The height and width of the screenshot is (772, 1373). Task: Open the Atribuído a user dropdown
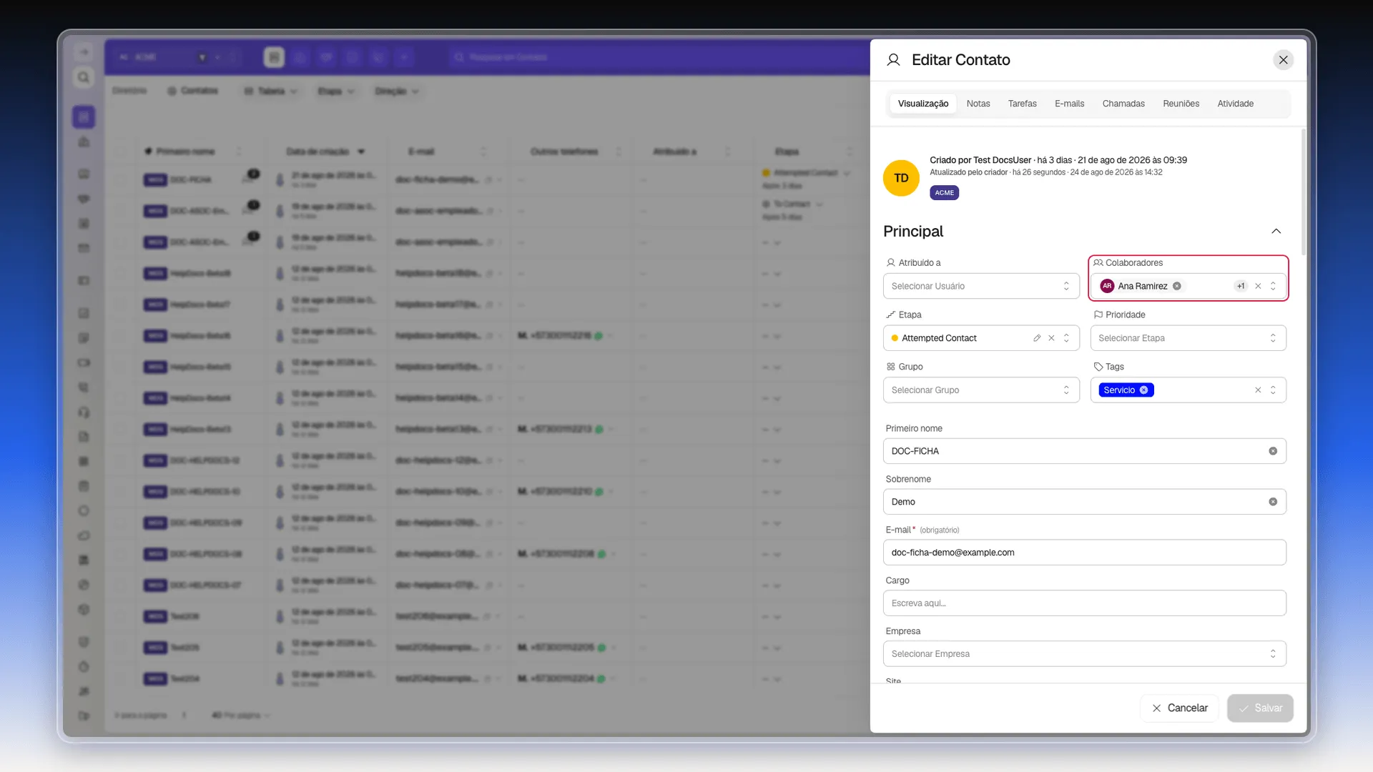coord(980,286)
